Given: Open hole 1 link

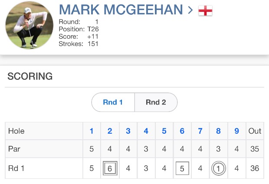Looking at the screenshot, I should (92, 131).
